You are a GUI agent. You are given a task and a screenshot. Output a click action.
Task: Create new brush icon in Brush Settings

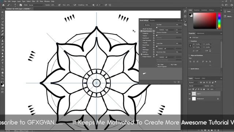(179, 82)
